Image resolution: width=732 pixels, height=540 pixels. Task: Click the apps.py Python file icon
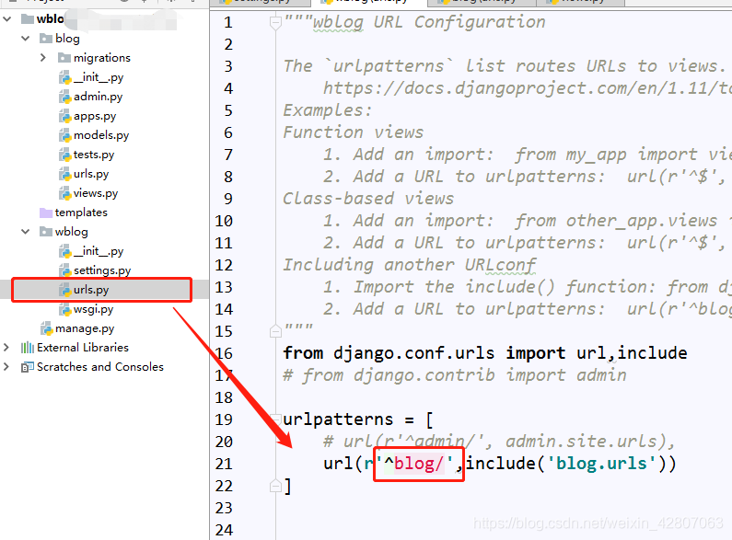[x=64, y=116]
